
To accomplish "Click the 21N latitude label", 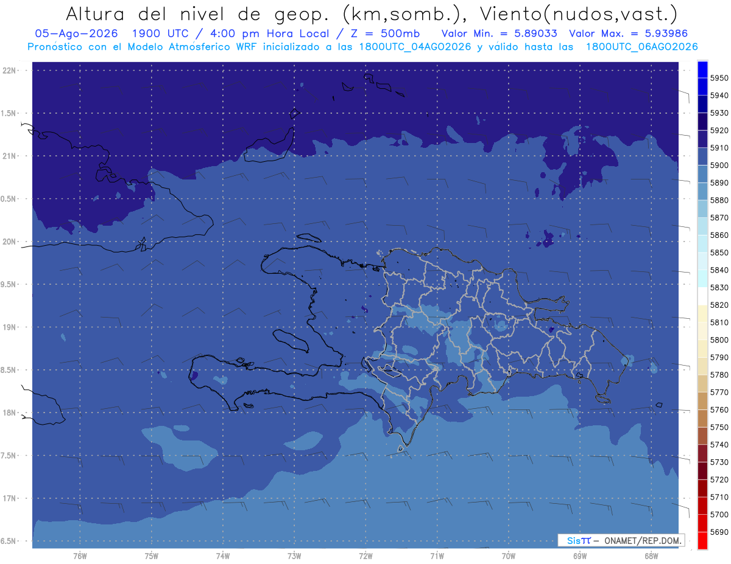I will click(10, 156).
